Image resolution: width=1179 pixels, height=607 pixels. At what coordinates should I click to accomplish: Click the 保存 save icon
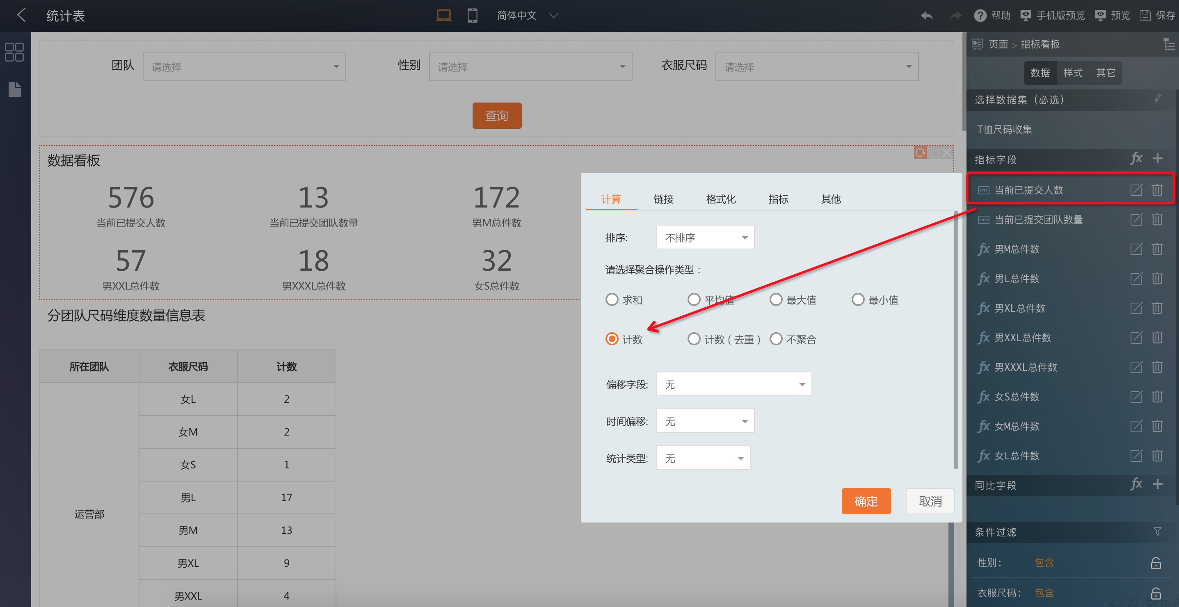point(1145,16)
